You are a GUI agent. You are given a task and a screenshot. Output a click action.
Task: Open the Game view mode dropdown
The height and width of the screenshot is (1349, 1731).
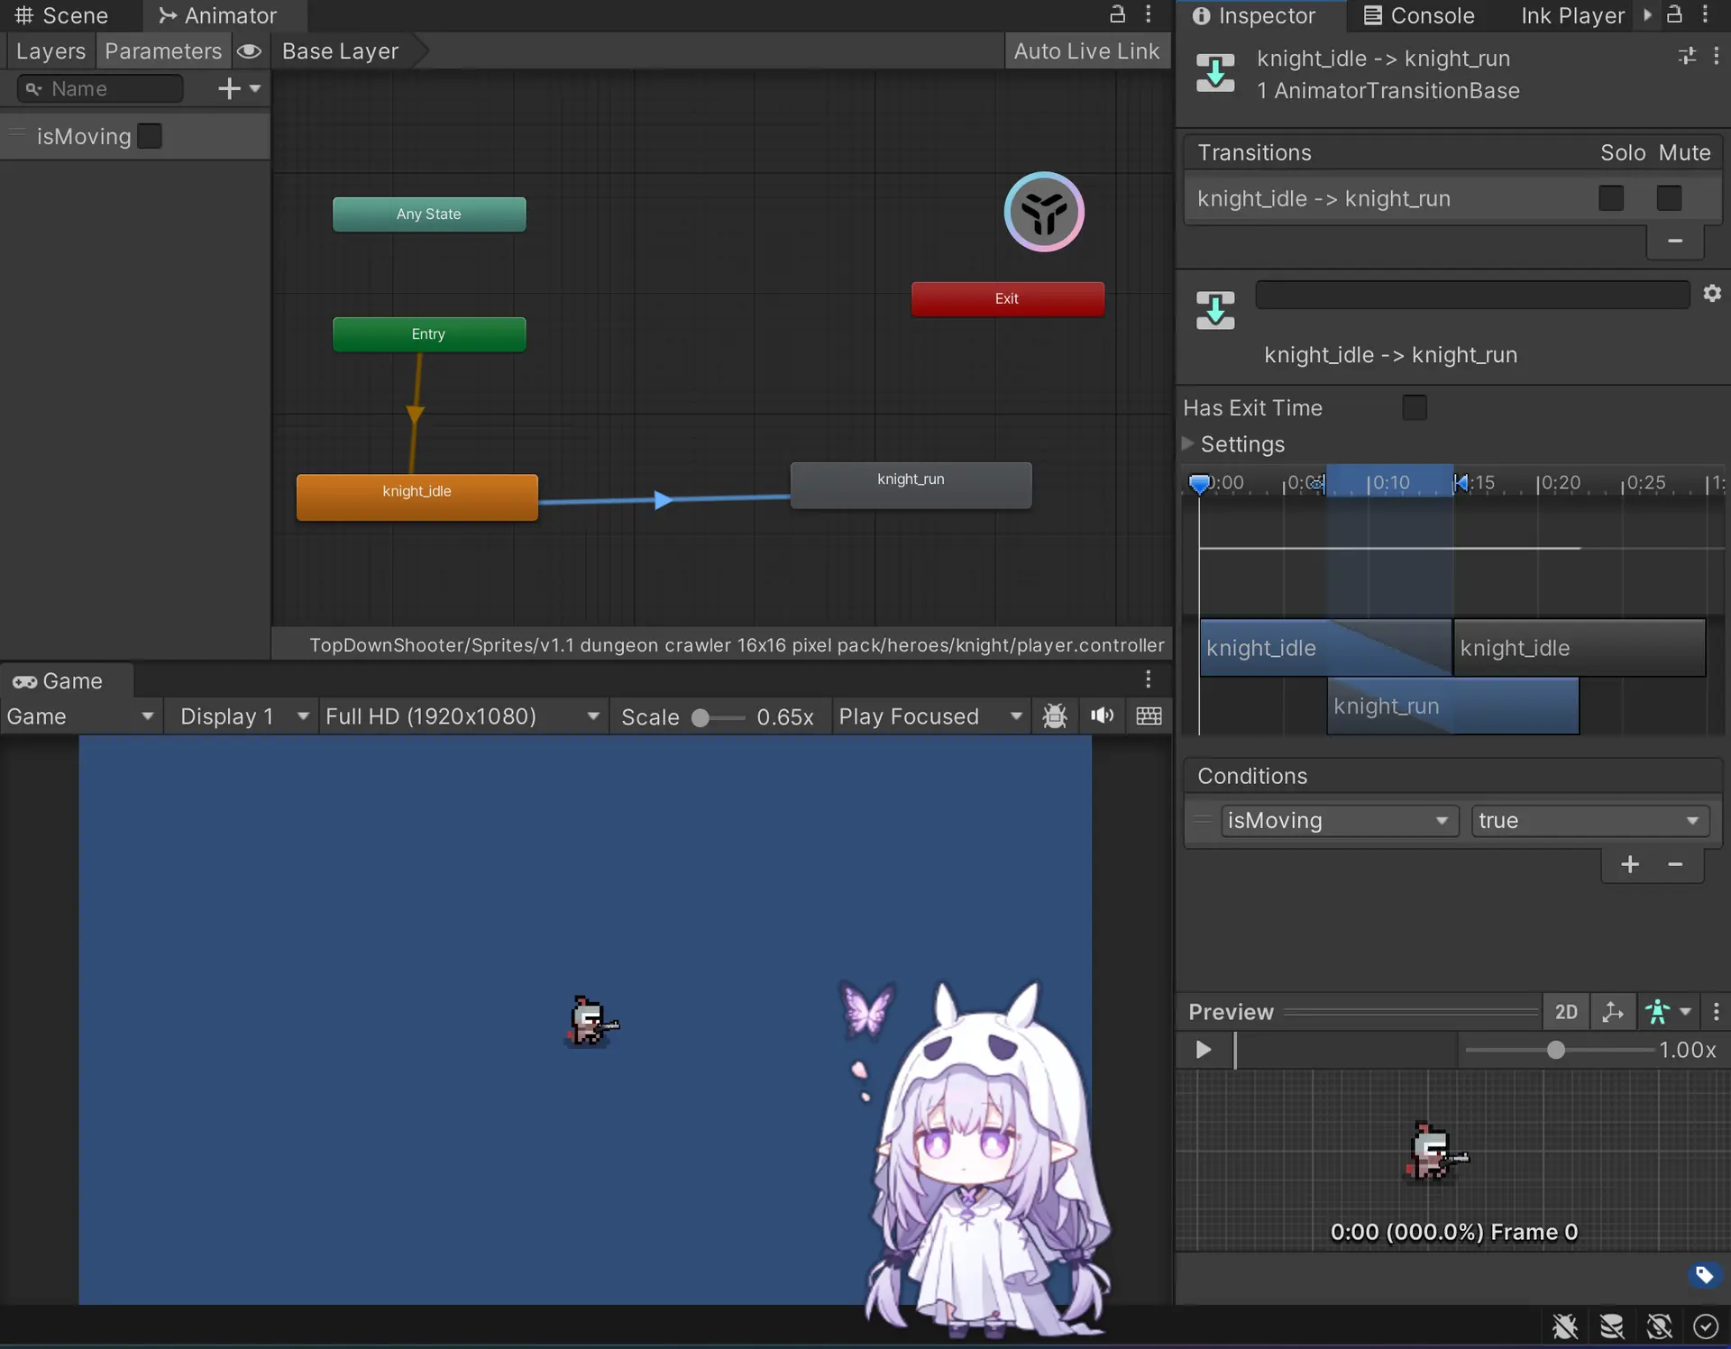[81, 716]
